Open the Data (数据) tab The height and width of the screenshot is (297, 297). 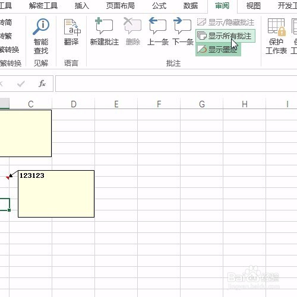(190, 6)
